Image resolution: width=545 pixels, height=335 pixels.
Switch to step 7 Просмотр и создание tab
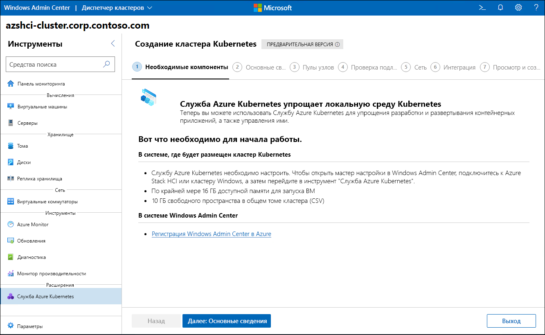[x=511, y=67]
